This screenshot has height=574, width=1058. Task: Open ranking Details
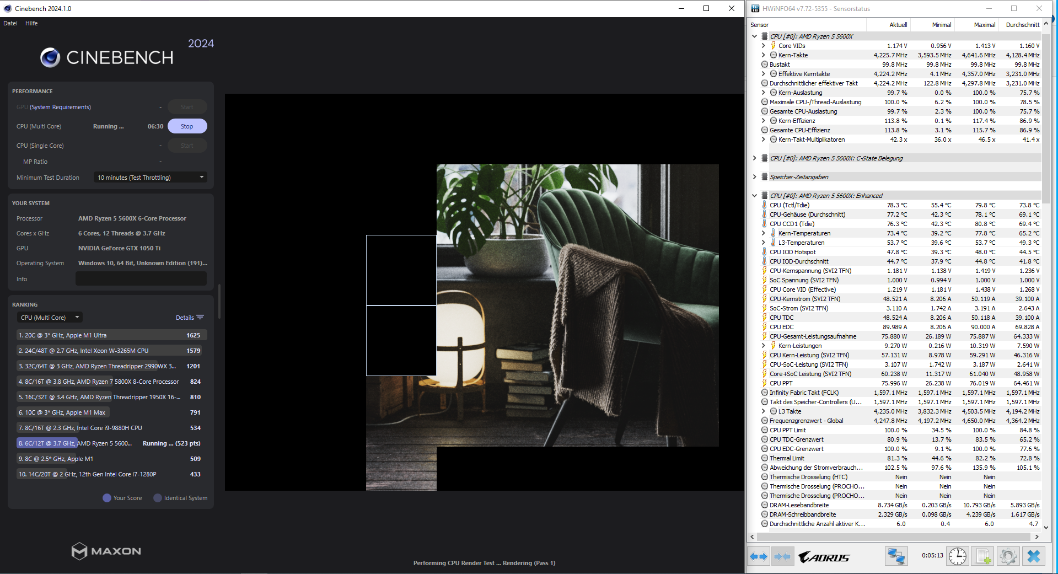[x=190, y=318]
